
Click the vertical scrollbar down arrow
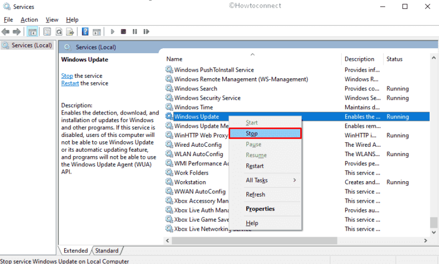point(434,232)
